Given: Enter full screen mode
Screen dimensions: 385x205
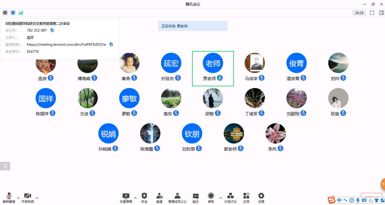Looking at the screenshot, I should coord(372,13).
